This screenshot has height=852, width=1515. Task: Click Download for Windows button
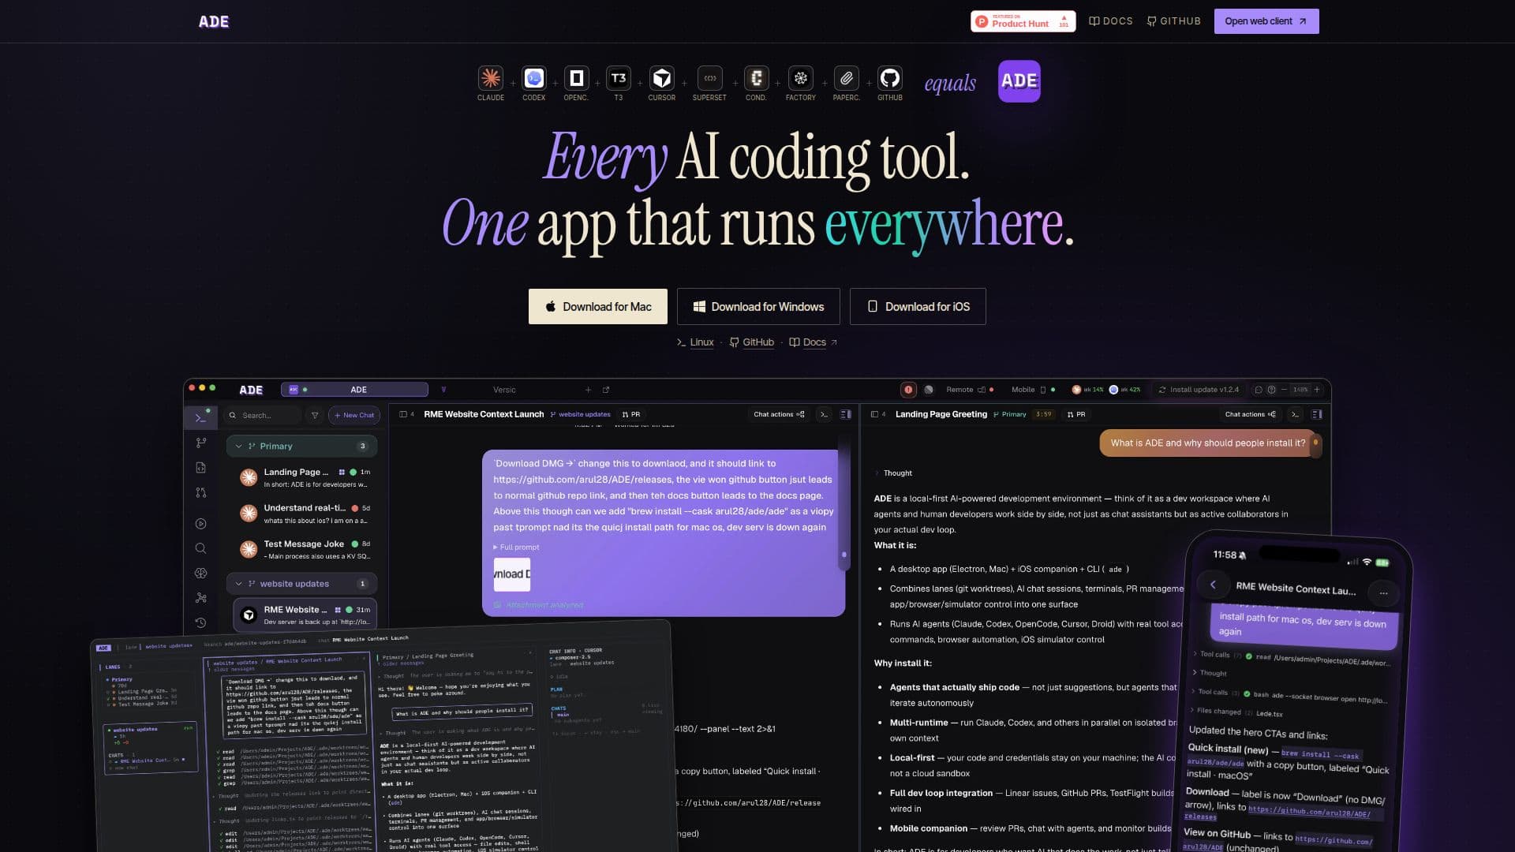758,306
